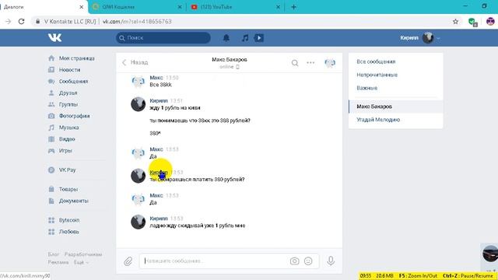The width and height of the screenshot is (498, 280).
Task: Click the browser profile avatar icon
Action: tap(490, 21)
